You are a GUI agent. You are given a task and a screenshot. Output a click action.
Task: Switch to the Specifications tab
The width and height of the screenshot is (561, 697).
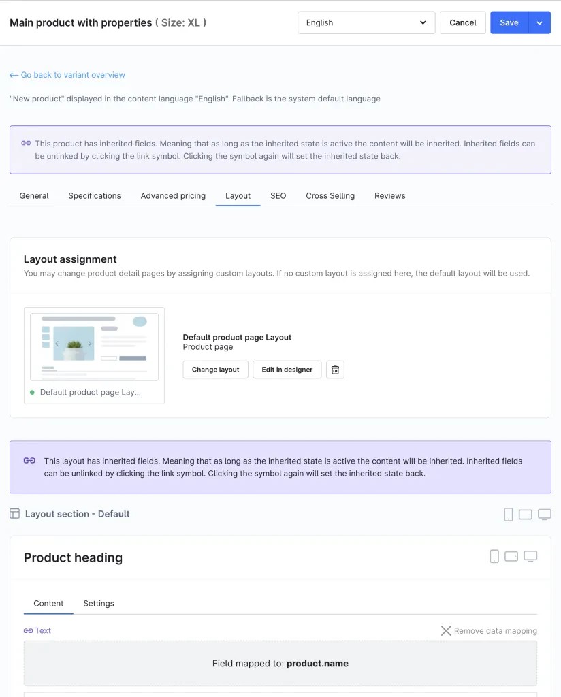(95, 196)
